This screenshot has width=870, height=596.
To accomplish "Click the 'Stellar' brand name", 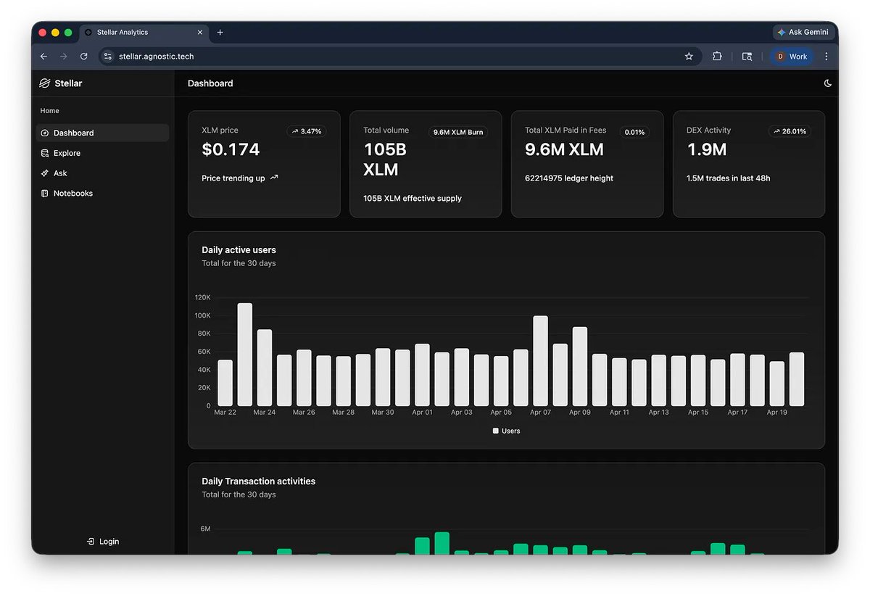I will pyautogui.click(x=68, y=83).
